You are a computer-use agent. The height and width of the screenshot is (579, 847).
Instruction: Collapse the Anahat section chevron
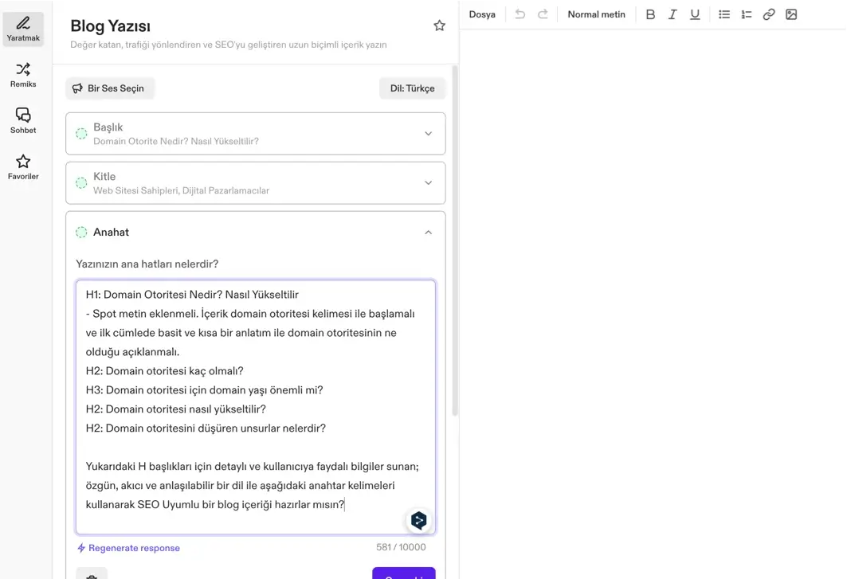428,233
